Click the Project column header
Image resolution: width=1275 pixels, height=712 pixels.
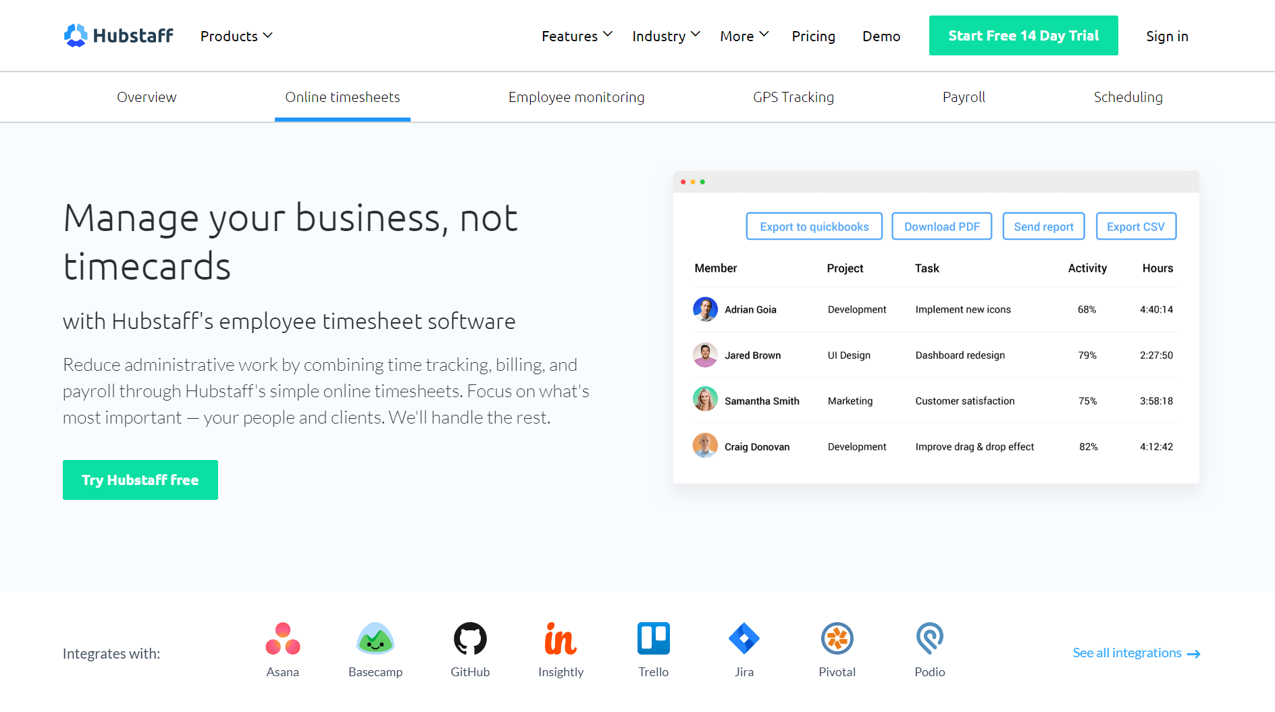(x=845, y=268)
